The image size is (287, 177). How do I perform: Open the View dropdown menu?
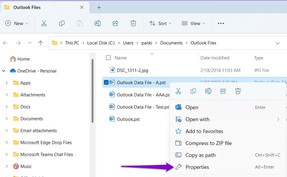[194, 23]
